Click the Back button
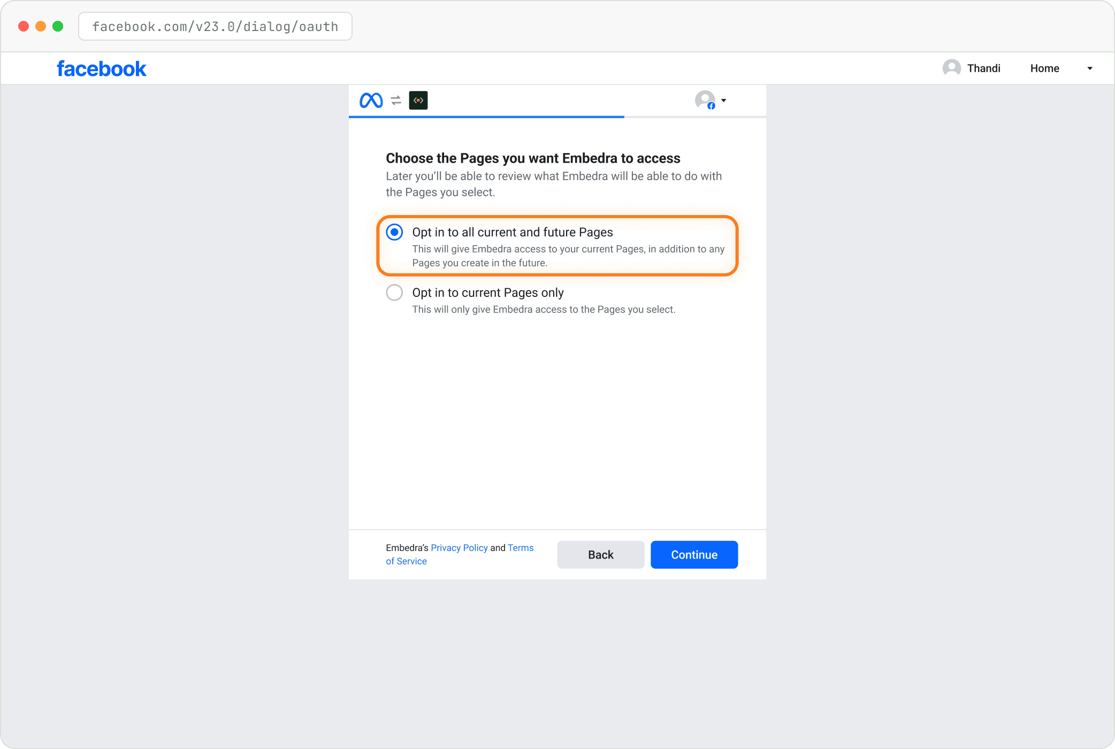Image resolution: width=1115 pixels, height=749 pixels. [x=600, y=555]
